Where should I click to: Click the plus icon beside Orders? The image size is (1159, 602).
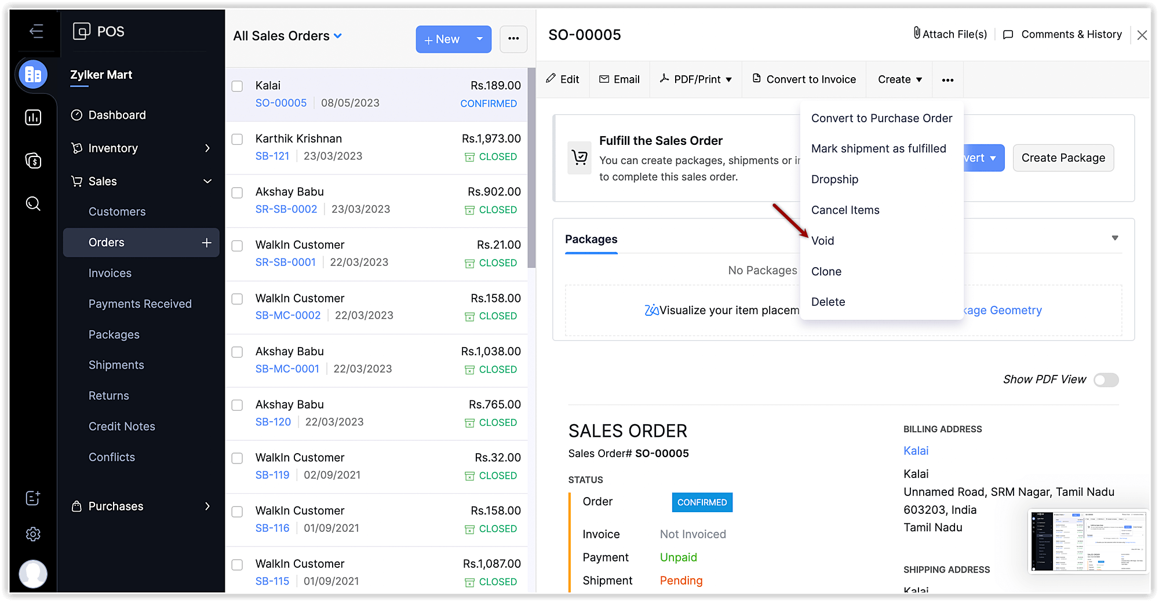coord(206,243)
